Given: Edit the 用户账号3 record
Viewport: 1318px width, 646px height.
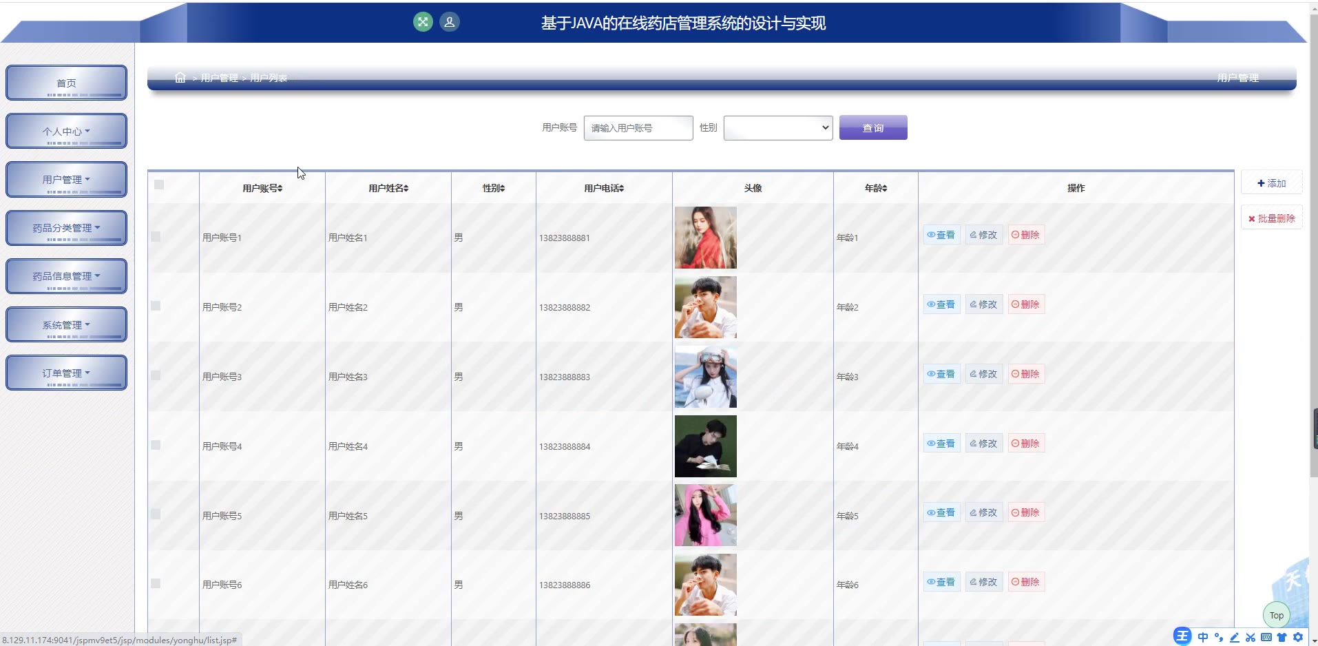Looking at the screenshot, I should pos(984,374).
